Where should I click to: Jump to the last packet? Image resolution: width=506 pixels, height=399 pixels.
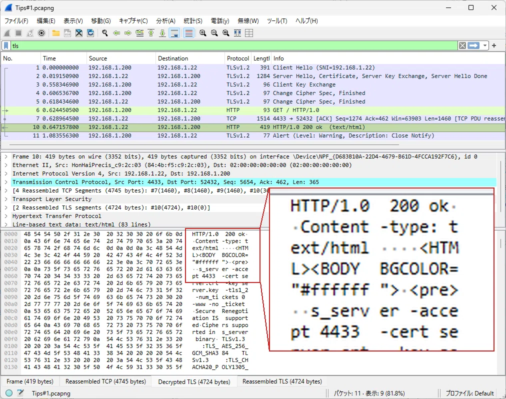click(162, 33)
